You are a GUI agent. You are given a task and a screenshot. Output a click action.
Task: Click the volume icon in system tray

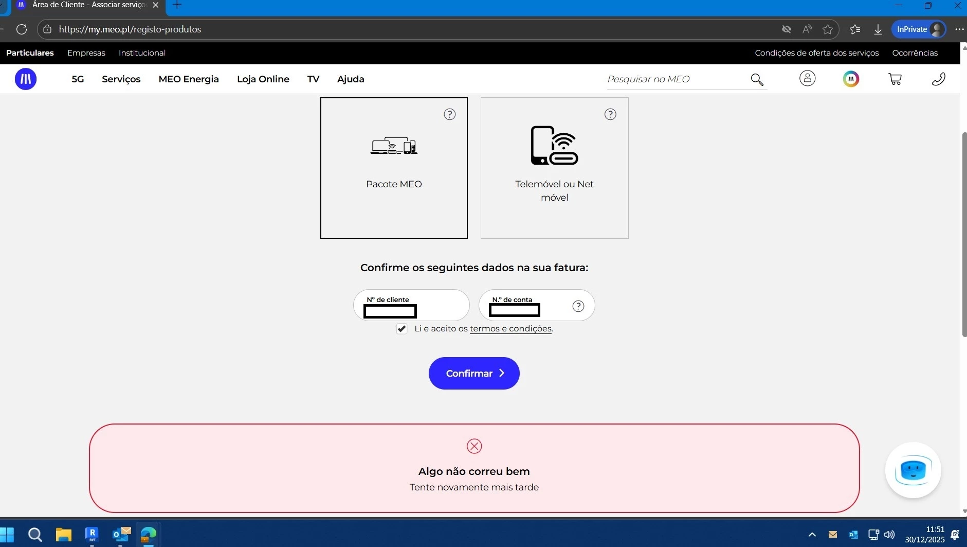[x=889, y=535]
